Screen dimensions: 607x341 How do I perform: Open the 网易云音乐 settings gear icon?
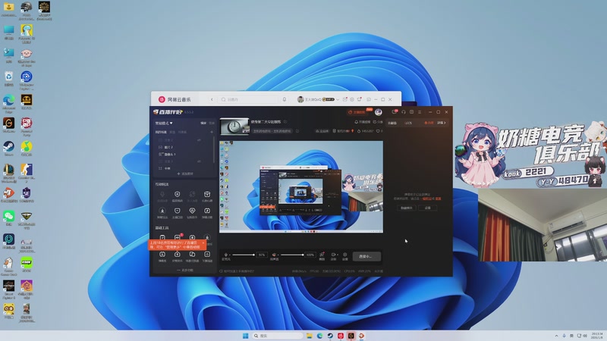pyautogui.click(x=352, y=99)
